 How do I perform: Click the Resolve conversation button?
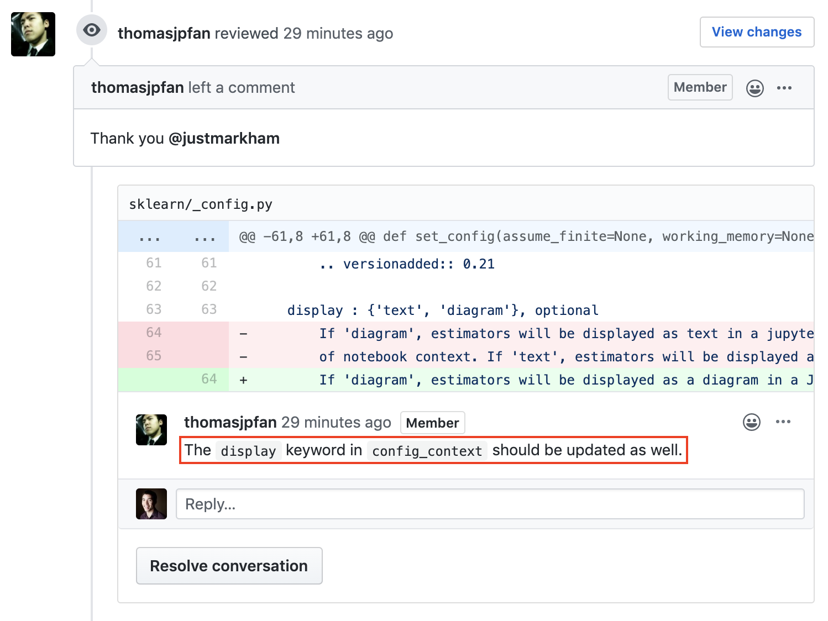click(x=229, y=566)
